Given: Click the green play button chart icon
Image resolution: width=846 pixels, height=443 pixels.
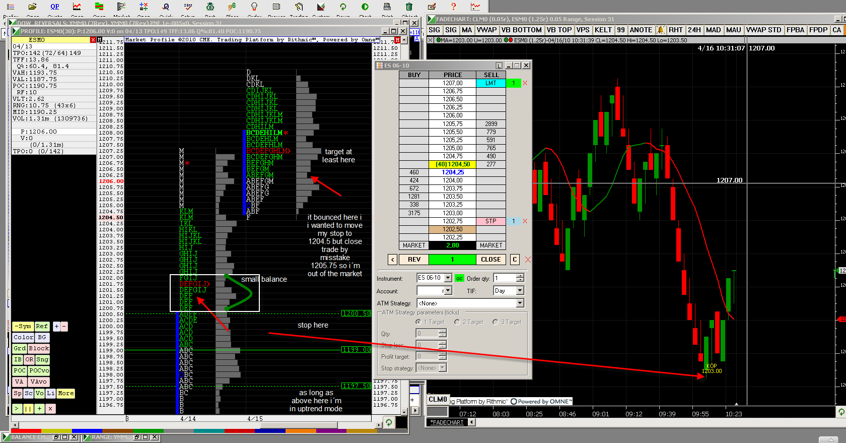Looking at the screenshot, I should (365, 7).
